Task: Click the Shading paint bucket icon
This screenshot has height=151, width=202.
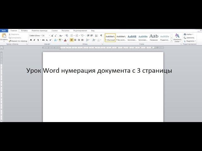Action: tap(93, 40)
